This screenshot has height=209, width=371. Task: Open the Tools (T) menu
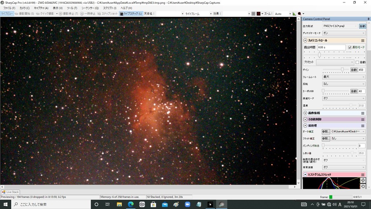[x=72, y=8]
